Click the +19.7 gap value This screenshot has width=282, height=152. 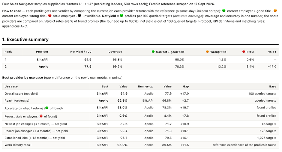pyautogui.click(x=184, y=107)
